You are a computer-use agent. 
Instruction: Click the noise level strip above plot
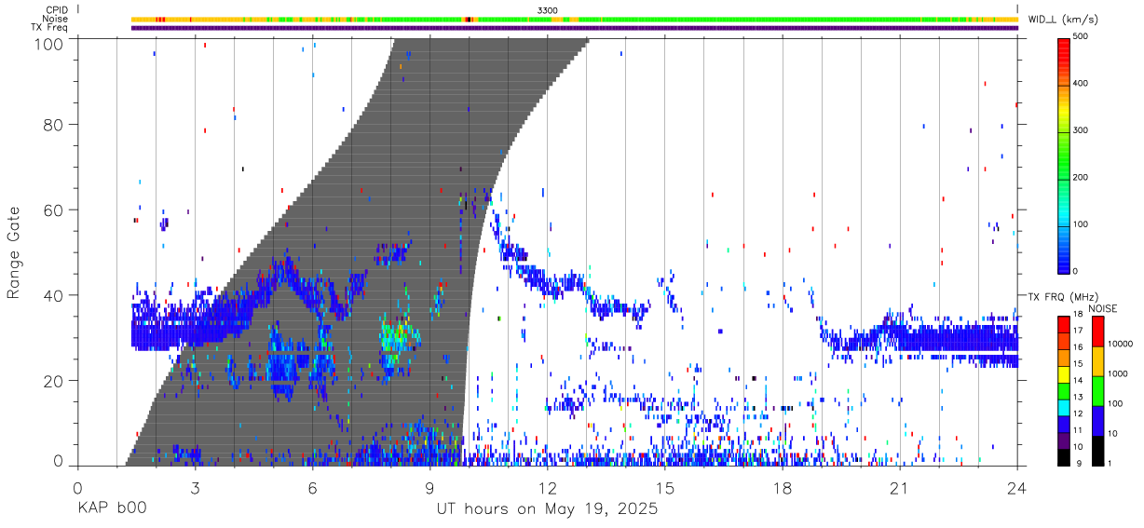(575, 19)
